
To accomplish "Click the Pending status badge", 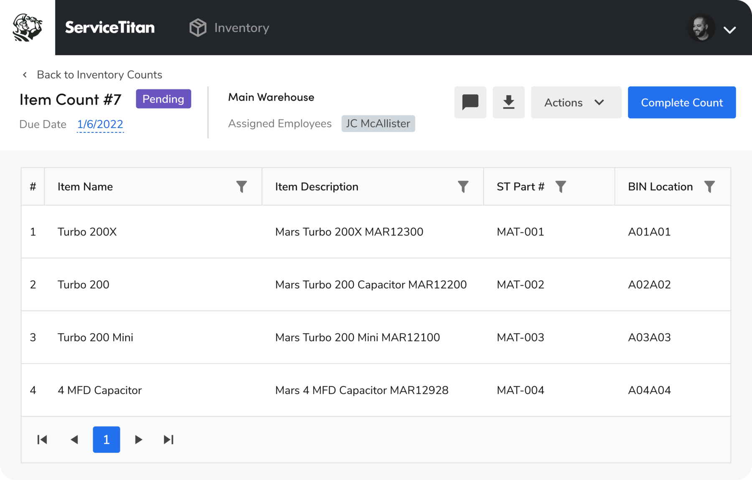I will click(163, 99).
